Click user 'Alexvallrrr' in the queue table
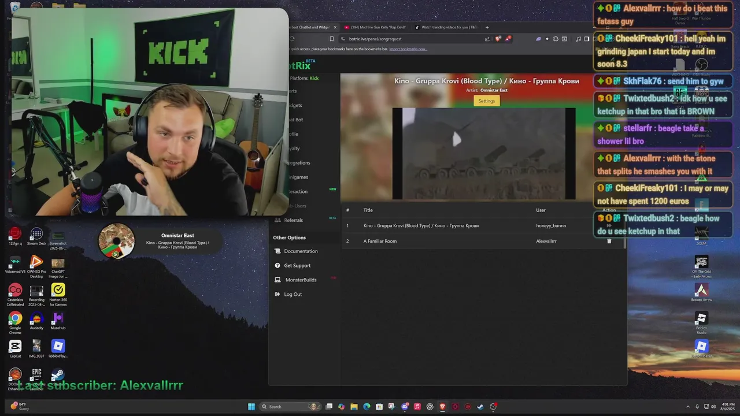Viewport: 740px width, 416px height. 546,241
